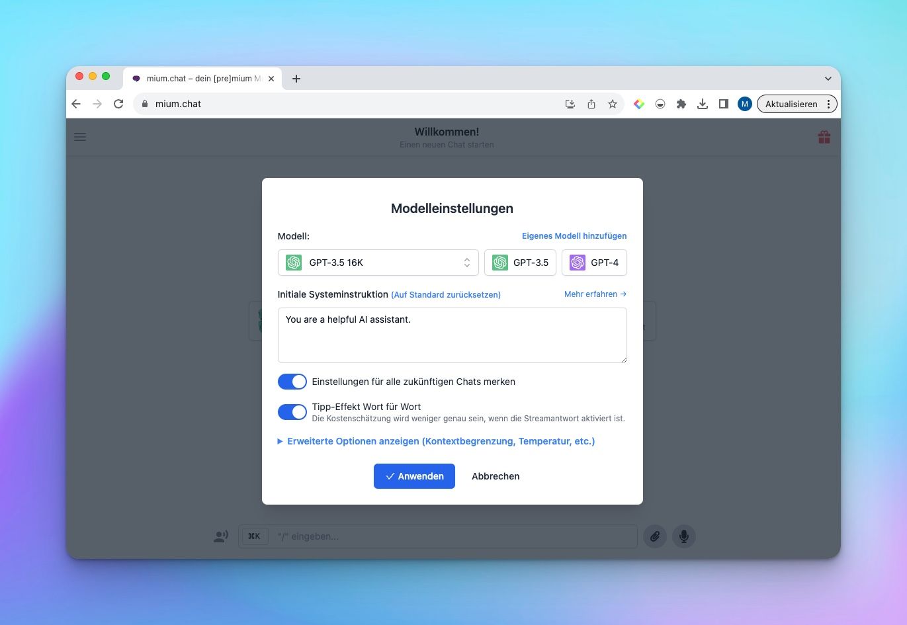Open a new browser tab
This screenshot has height=625, width=907.
296,79
